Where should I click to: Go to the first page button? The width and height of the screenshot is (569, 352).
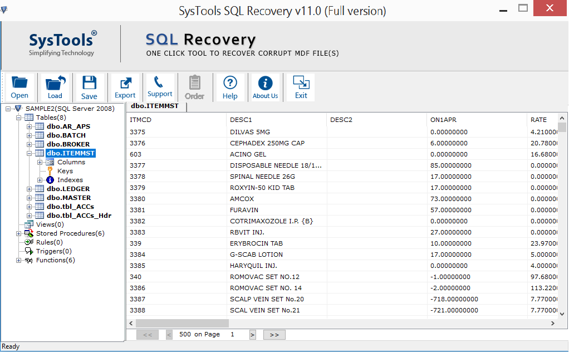click(148, 335)
